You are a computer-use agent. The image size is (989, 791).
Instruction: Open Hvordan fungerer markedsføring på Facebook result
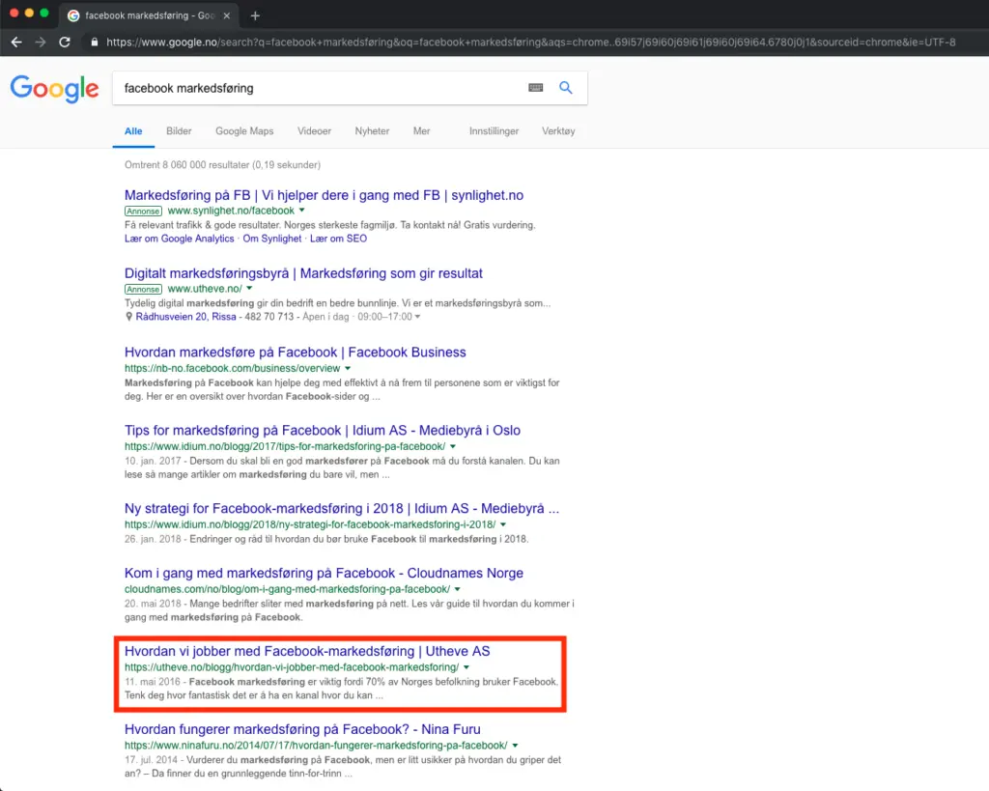tap(302, 730)
